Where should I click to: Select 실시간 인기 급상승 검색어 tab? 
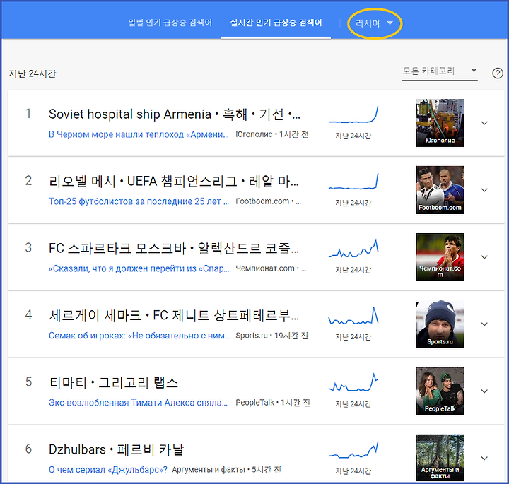(276, 23)
